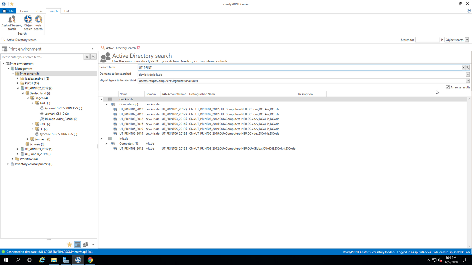
Task: Select the Schweiz (0) folder
Action: click(37, 144)
